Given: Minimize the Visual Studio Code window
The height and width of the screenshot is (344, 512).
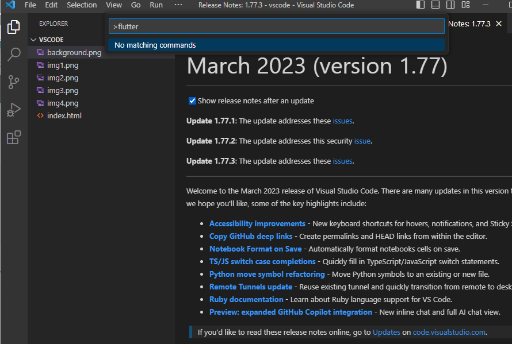Looking at the screenshot, I should tap(486, 5).
